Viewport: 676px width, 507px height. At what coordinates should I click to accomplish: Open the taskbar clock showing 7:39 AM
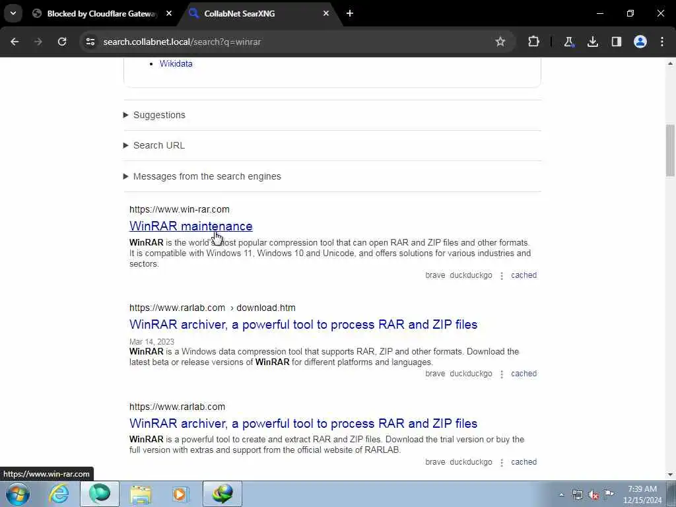tap(642, 494)
